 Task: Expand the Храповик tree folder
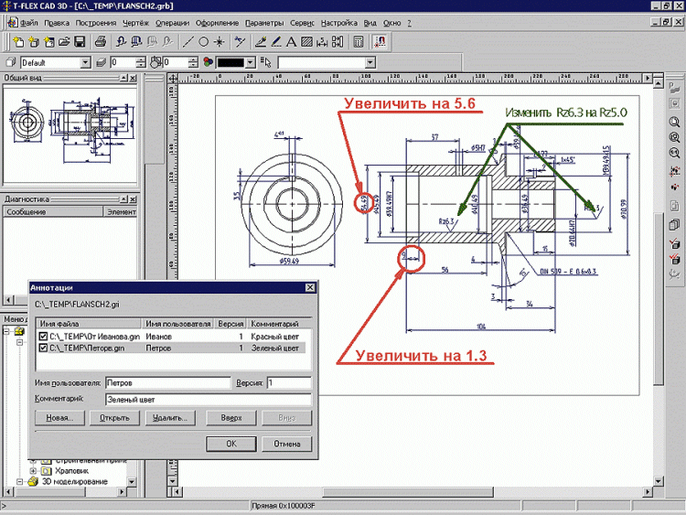(33, 471)
